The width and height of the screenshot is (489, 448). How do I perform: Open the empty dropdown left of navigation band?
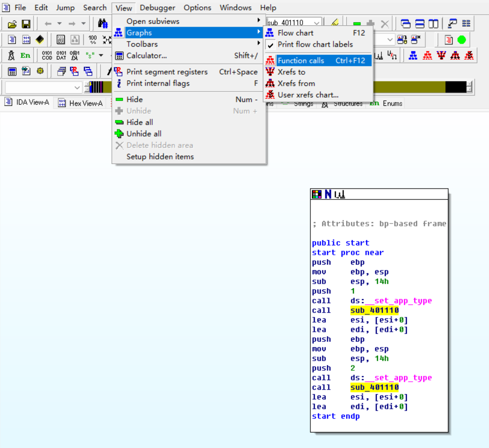coord(77,87)
